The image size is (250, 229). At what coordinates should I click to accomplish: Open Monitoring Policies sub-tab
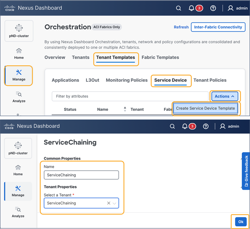pos(127,80)
